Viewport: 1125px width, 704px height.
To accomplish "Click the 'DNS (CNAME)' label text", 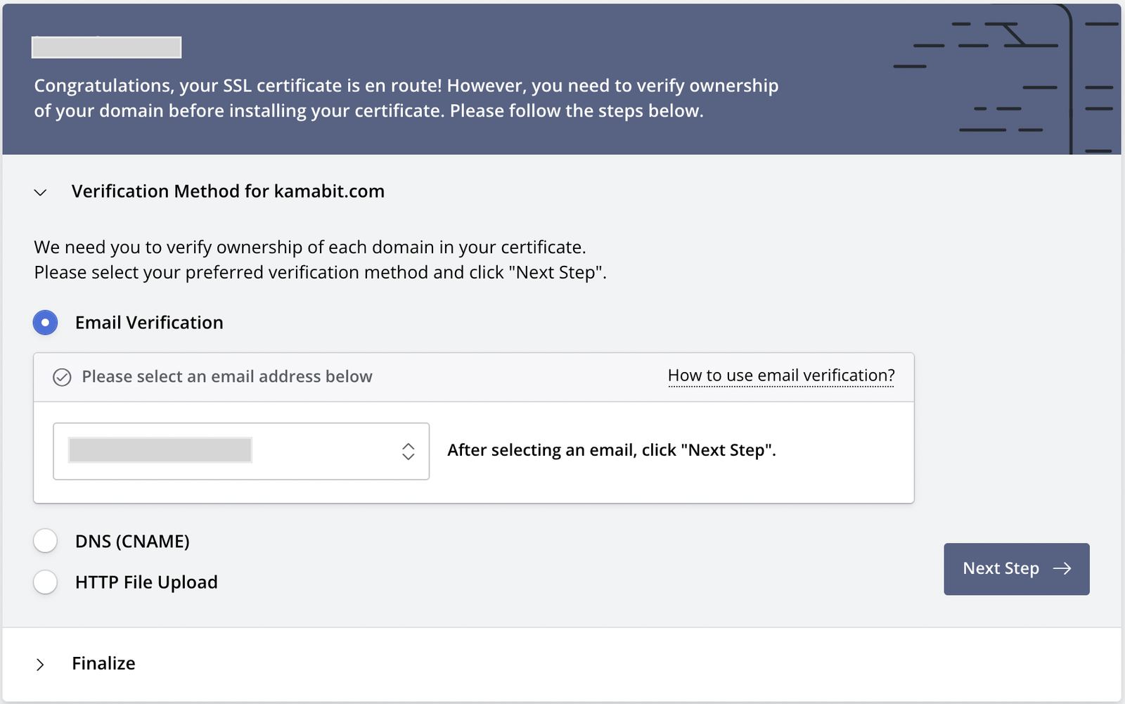I will pyautogui.click(x=132, y=542).
